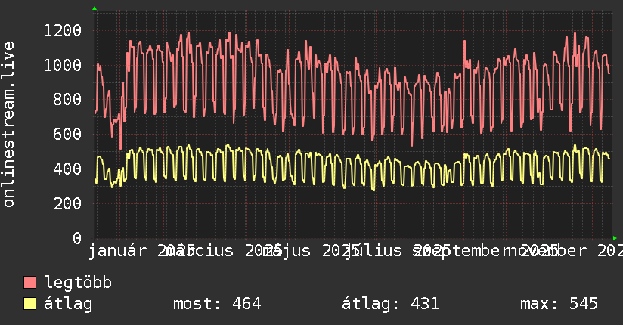
Task: Click the green arrow at top of y-axis
Action: coord(95,8)
